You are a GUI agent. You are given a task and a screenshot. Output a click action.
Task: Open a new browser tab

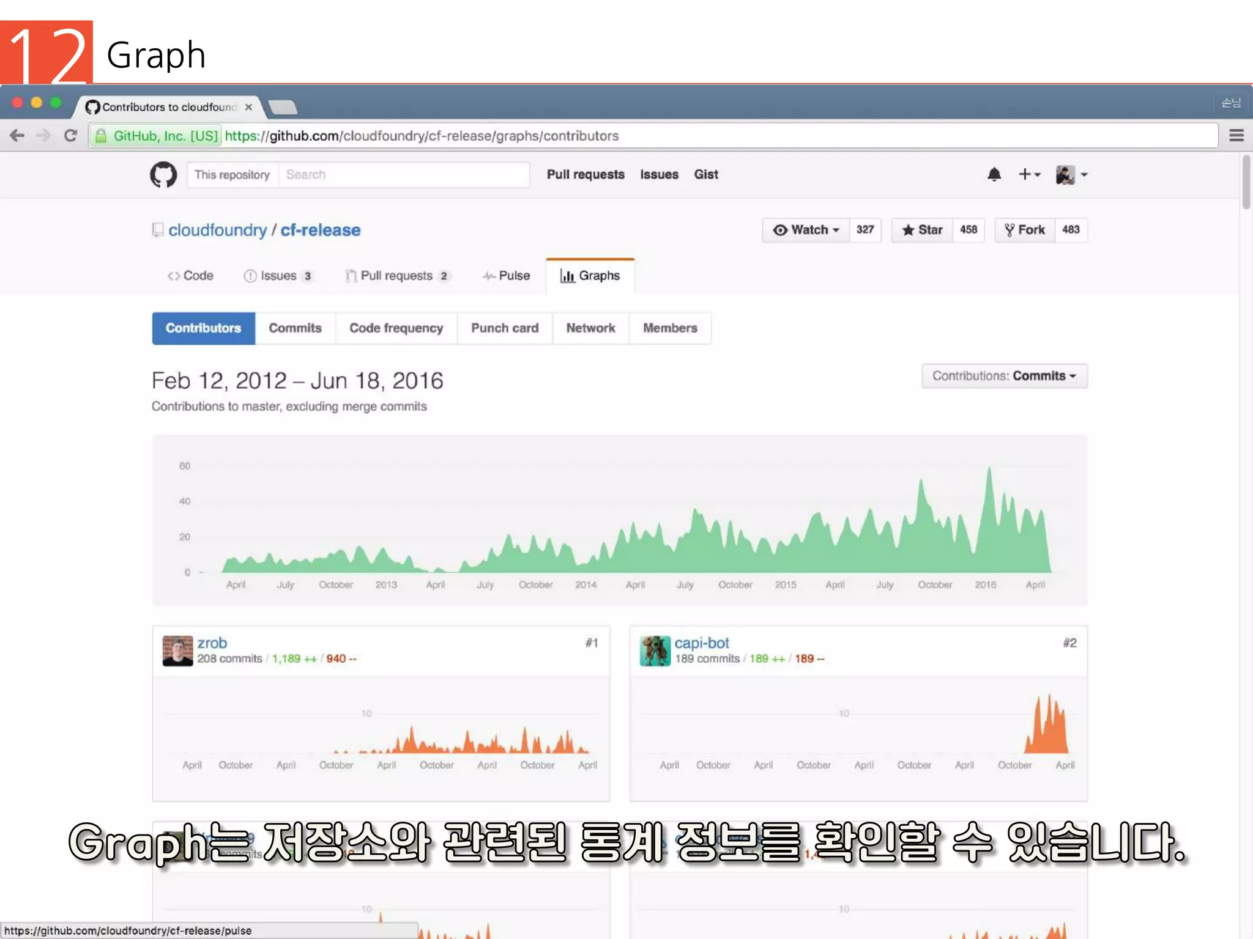click(x=283, y=107)
